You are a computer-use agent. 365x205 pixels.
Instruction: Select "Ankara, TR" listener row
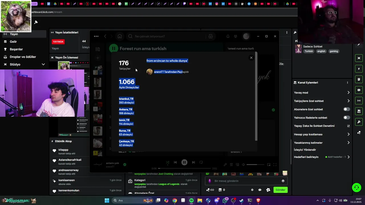(x=126, y=111)
